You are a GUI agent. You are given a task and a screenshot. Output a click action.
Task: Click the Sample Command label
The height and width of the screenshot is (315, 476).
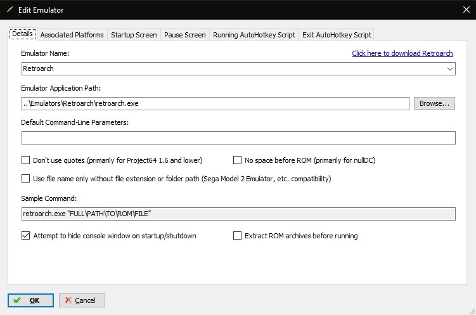point(49,198)
